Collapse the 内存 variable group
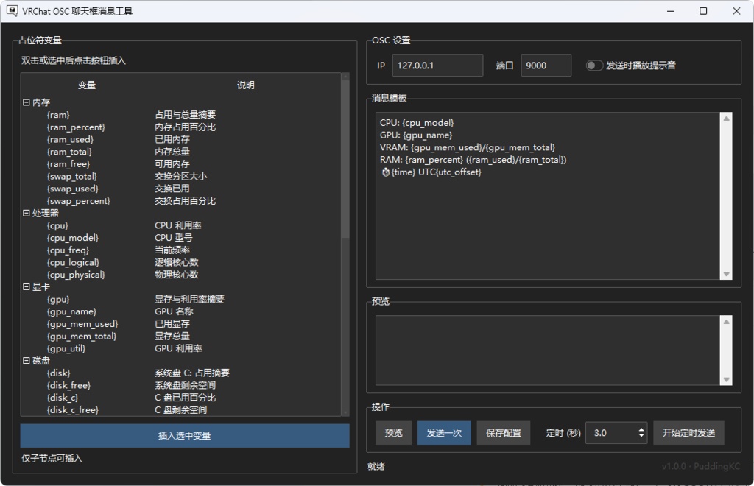 point(25,102)
